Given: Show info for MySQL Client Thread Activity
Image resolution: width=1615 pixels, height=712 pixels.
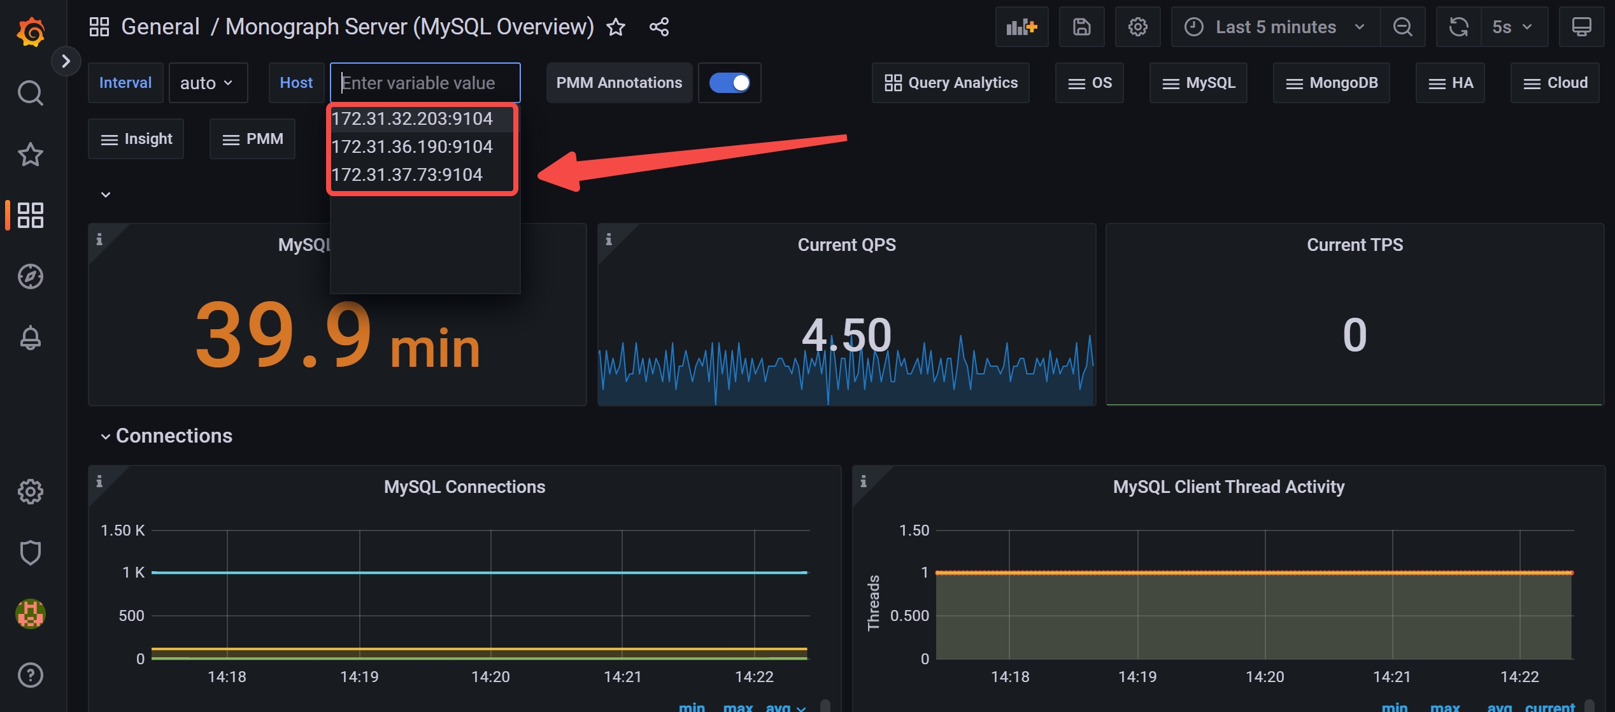Looking at the screenshot, I should point(864,481).
